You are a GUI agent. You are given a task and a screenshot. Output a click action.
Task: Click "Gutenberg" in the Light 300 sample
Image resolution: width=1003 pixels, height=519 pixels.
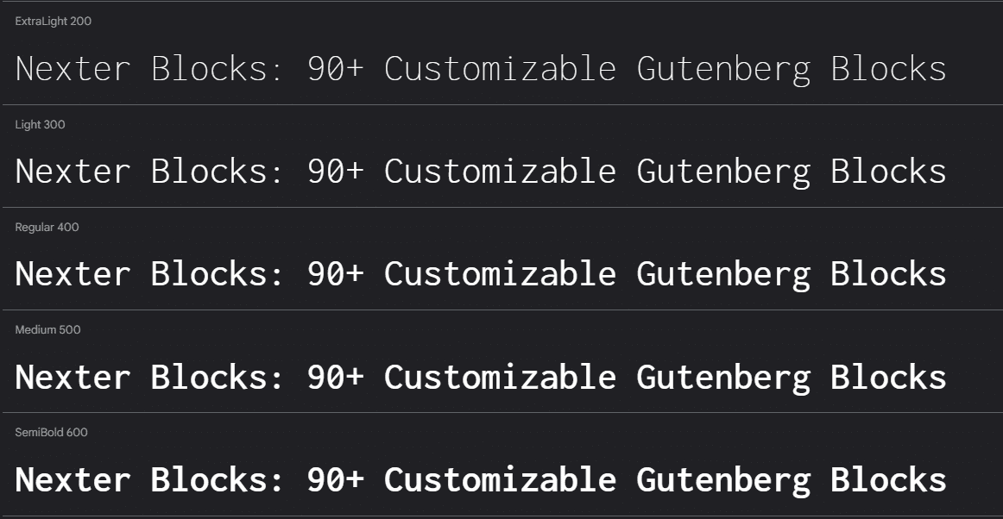723,172
